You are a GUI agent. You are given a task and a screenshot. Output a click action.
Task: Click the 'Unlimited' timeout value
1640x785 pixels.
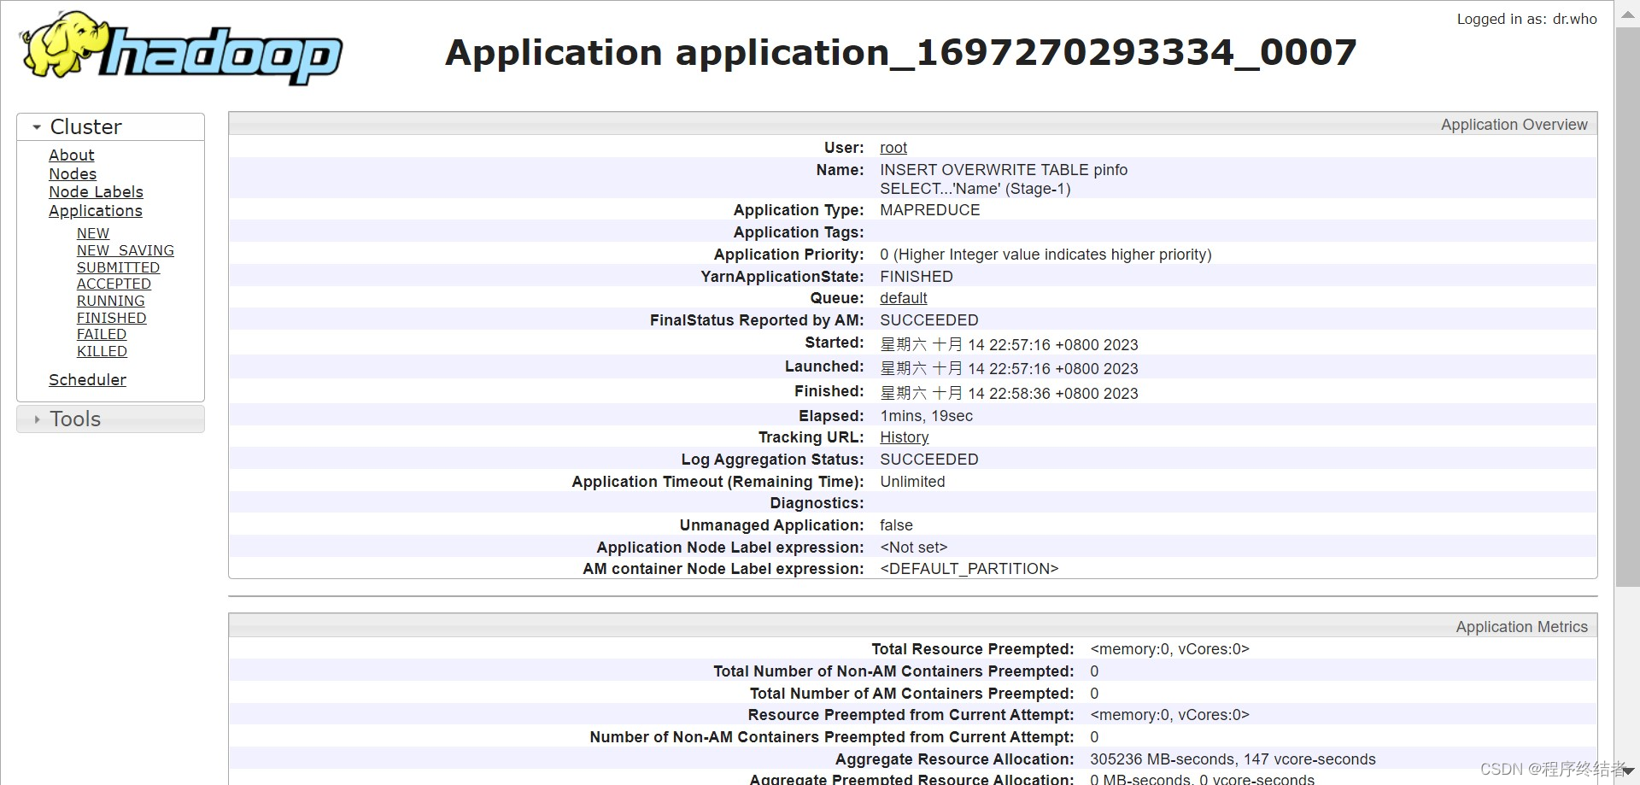912,482
